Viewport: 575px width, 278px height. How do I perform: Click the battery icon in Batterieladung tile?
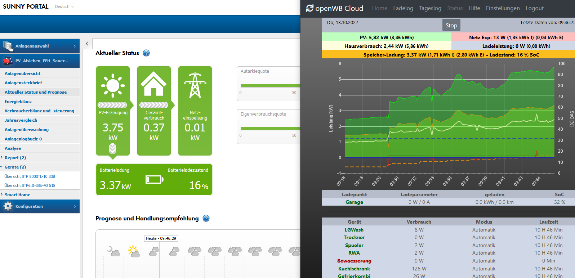click(x=154, y=179)
